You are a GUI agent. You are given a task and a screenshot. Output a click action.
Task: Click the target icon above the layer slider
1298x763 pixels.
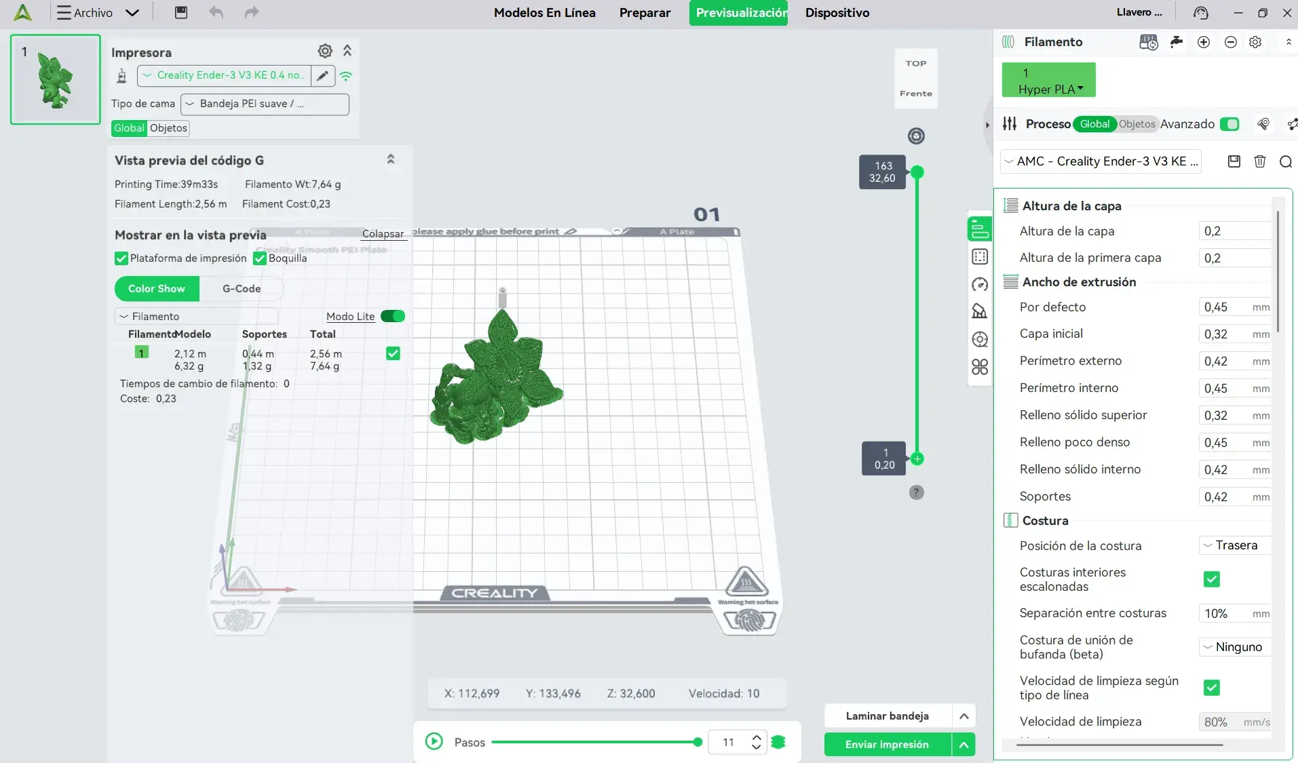point(916,136)
